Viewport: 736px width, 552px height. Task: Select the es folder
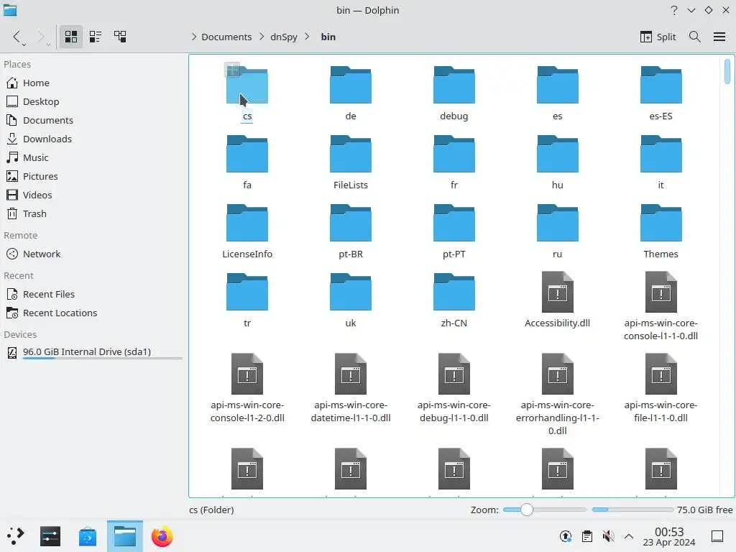pos(558,93)
